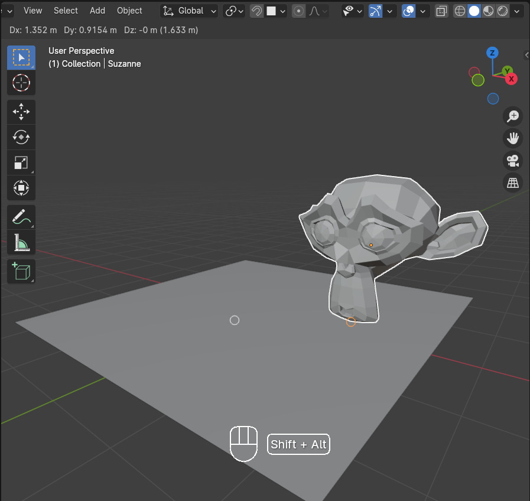The width and height of the screenshot is (530, 501).
Task: Switch to material preview shading
Action: (489, 11)
